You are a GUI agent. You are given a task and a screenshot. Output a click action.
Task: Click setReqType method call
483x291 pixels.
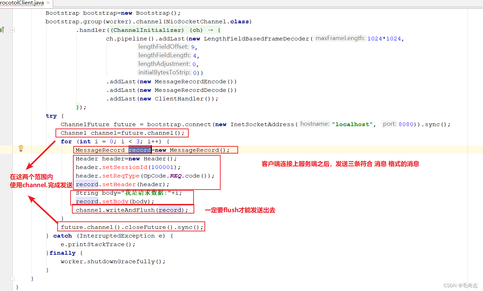pos(121,176)
